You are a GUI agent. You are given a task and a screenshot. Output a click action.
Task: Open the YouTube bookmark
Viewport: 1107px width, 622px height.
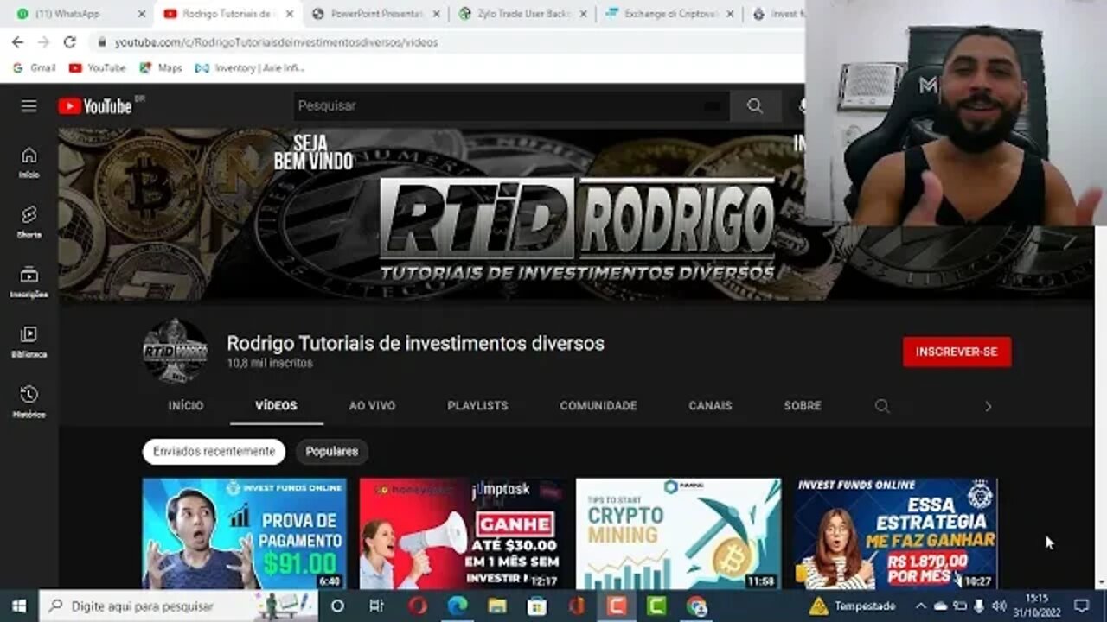(x=97, y=67)
